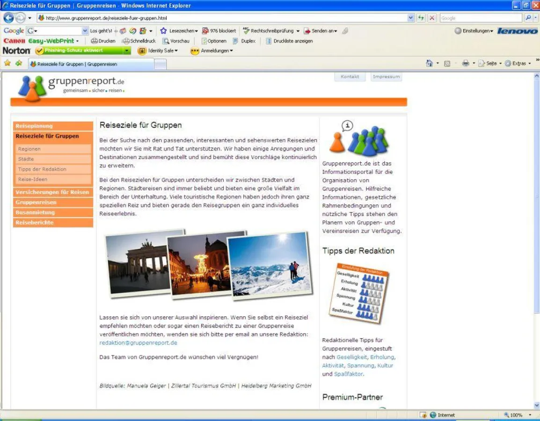Click the redaktion@gruppenreport.de email link
The image size is (540, 421).
(138, 343)
